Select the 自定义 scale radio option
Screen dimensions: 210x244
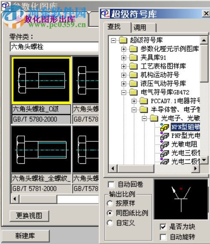pyautogui.click(x=110, y=223)
